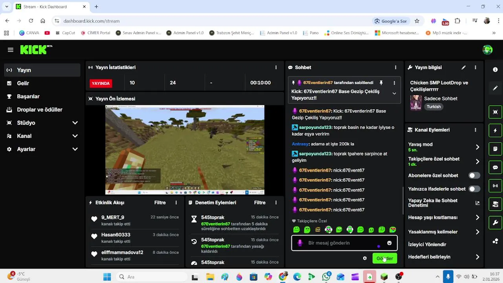Click the info icon in right rail
503x283 pixels.
click(x=495, y=70)
